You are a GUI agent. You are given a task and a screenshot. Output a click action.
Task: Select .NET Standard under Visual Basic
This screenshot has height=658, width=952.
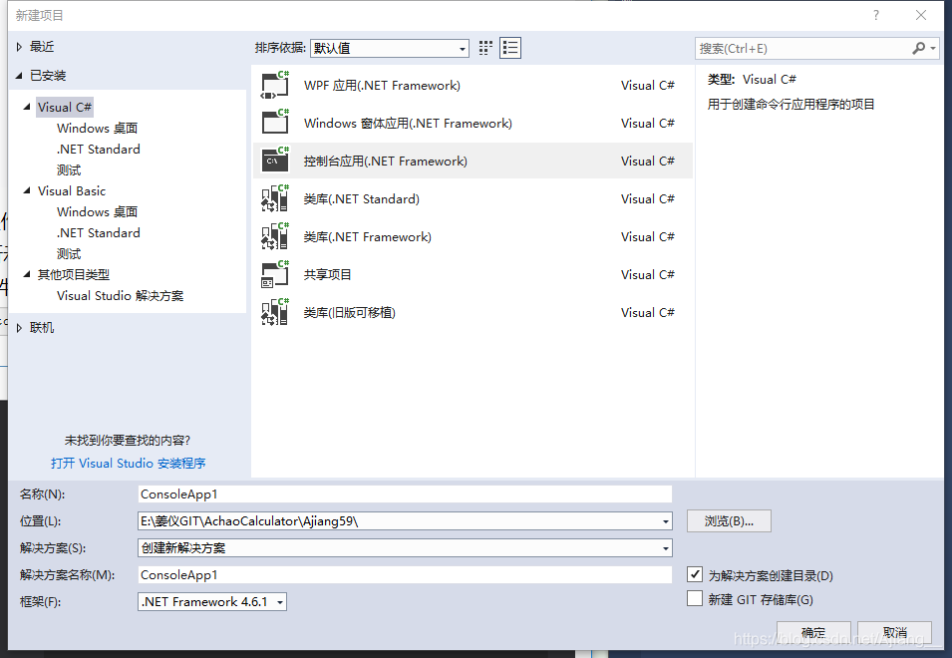99,232
